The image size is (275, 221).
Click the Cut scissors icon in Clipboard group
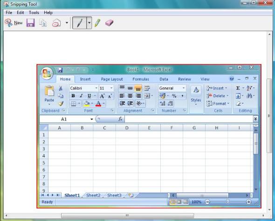[61, 88]
